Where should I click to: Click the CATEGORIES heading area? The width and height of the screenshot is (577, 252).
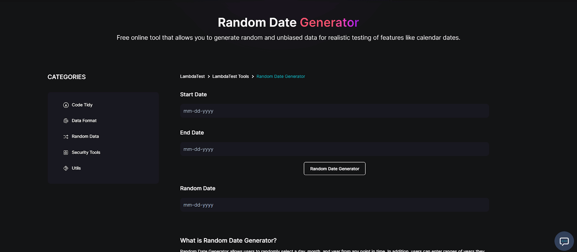point(66,77)
